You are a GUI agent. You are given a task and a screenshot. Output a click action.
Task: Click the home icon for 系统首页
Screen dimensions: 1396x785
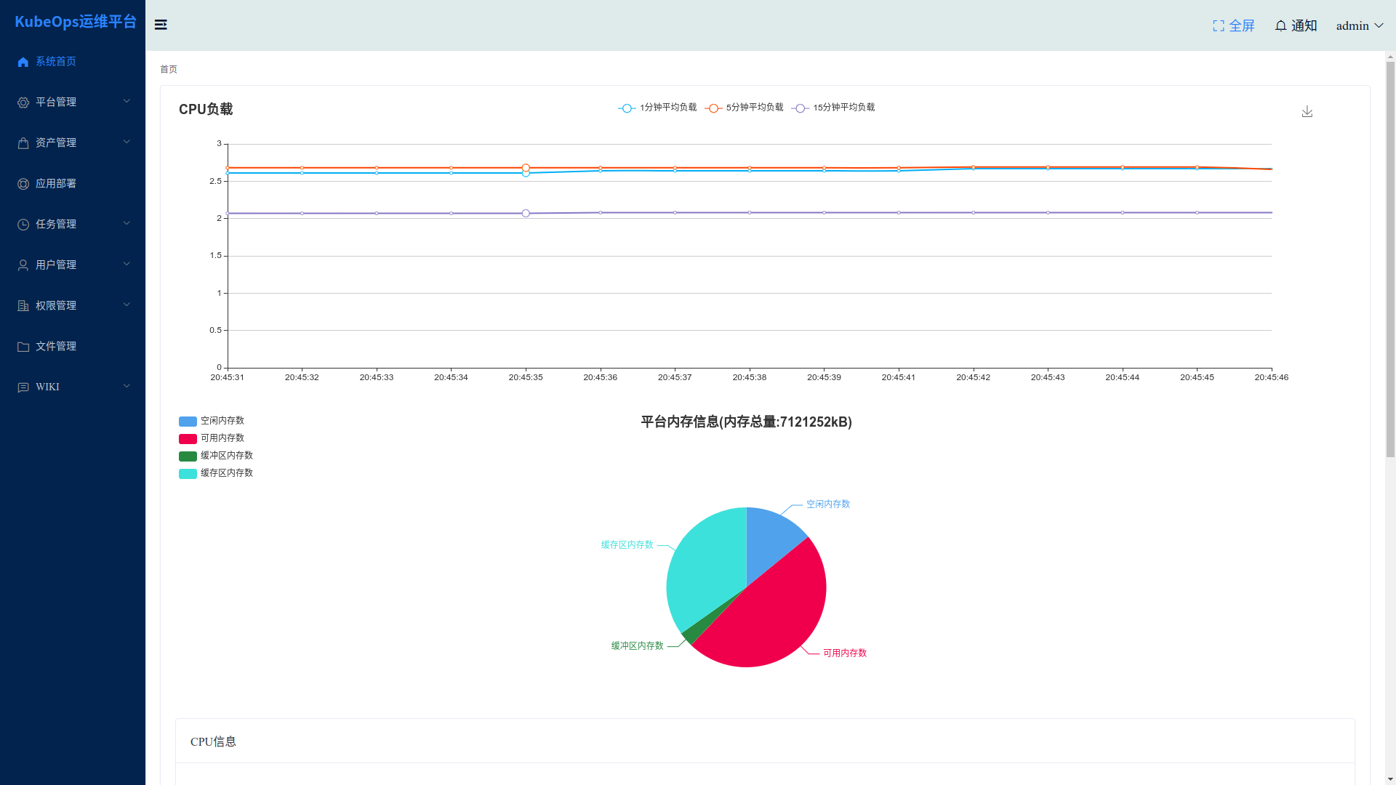coord(23,62)
